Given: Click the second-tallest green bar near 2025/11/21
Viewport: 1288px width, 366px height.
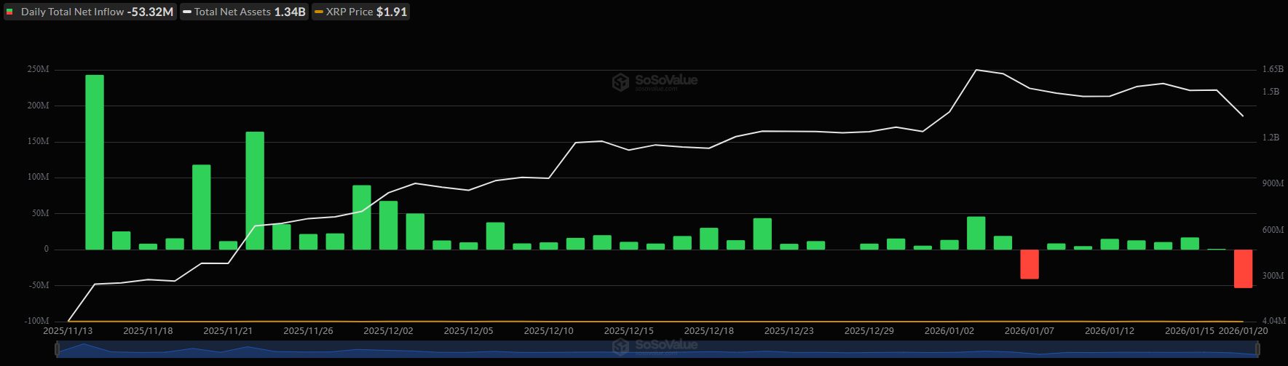Looking at the screenshot, I should pyautogui.click(x=255, y=191).
